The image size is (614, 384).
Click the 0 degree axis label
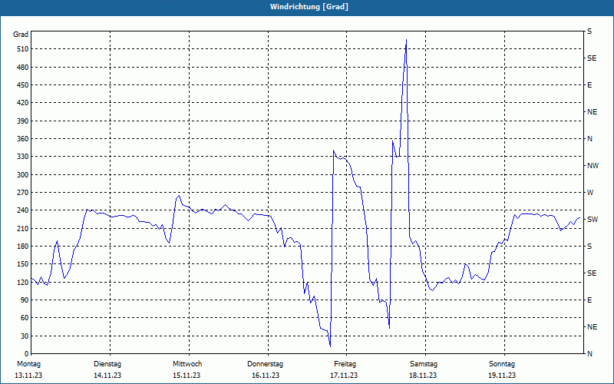click(26, 353)
